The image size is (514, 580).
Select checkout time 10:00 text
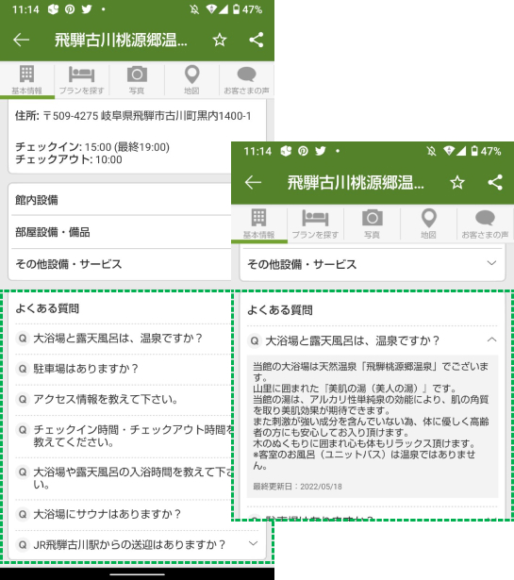(108, 159)
